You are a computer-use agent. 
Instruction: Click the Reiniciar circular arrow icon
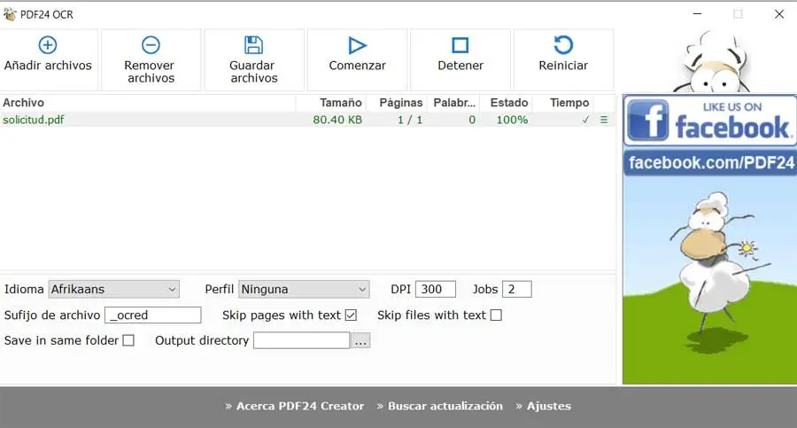563,45
